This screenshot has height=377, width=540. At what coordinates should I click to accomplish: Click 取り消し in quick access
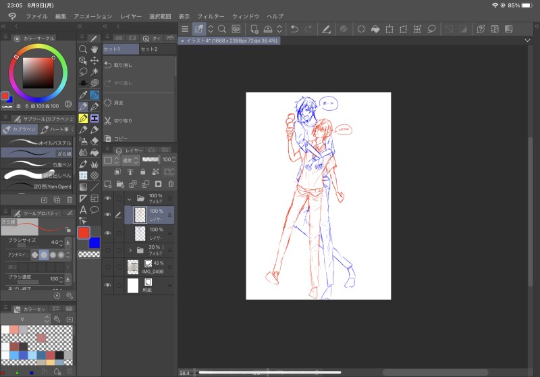123,65
